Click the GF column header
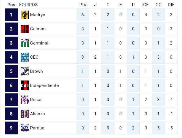 coord(146,5)
